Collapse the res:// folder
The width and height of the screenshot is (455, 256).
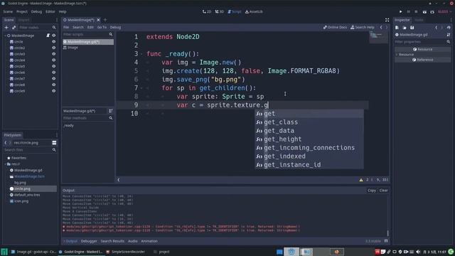pyautogui.click(x=5, y=164)
